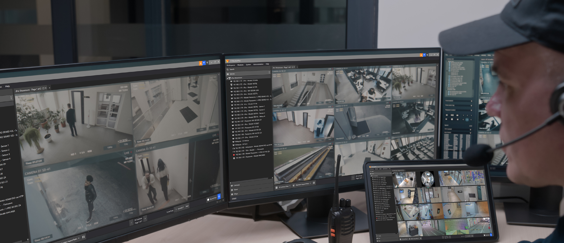Select camera 192.168.1.173 iPro Model S2136L

[244, 88]
